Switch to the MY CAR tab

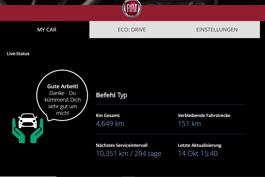coord(47,30)
